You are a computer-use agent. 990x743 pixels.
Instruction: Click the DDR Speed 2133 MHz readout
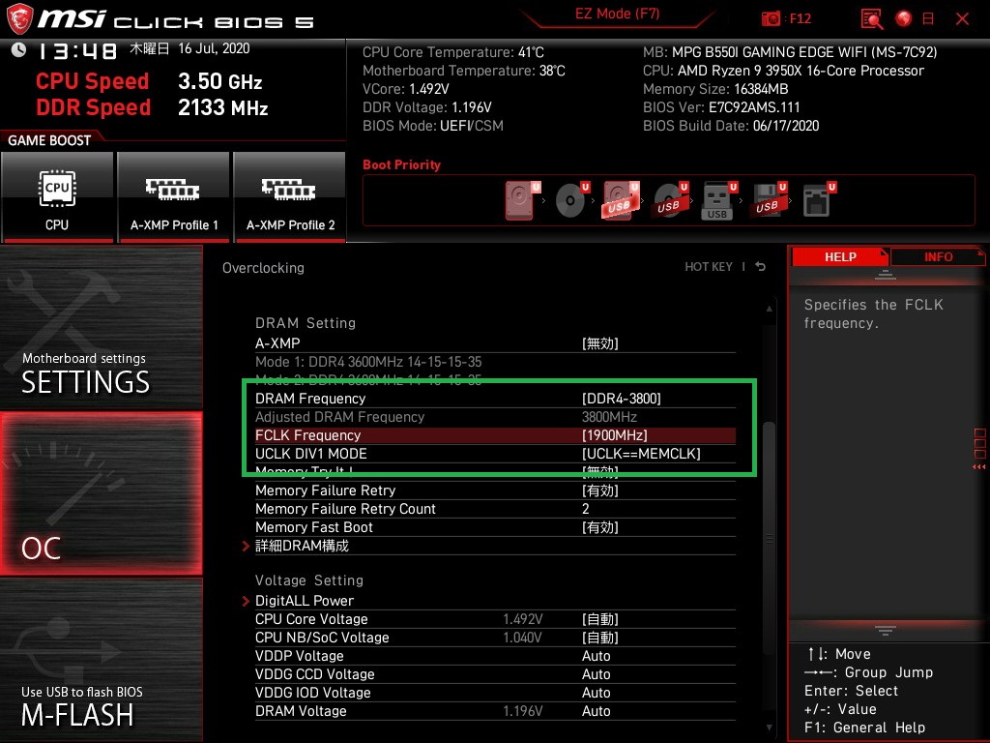[152, 107]
